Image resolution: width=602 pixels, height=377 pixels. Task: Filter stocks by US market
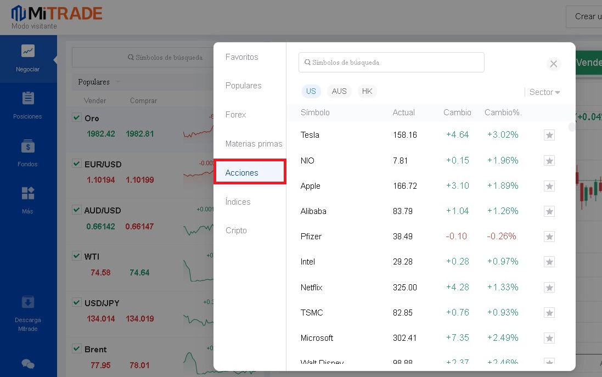[311, 92]
